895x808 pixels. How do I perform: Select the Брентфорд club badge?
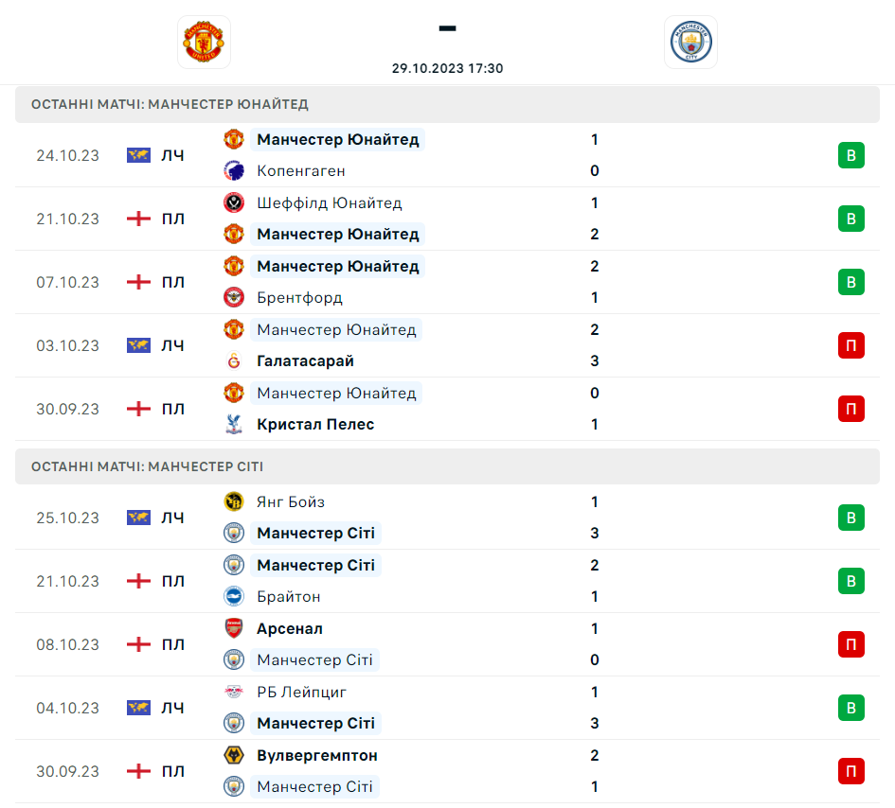point(234,297)
